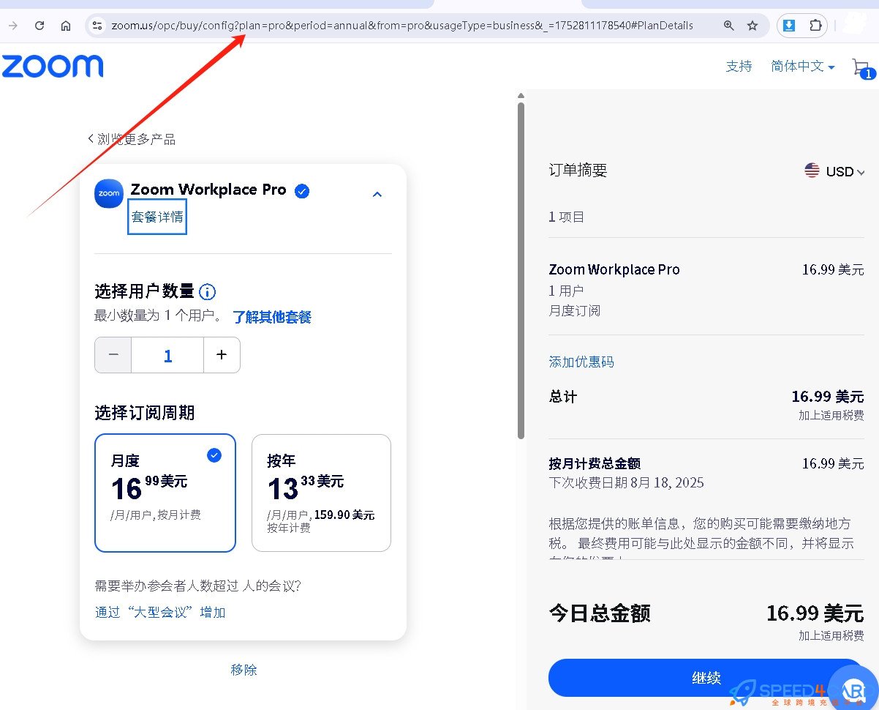Open the download extension icon

tap(789, 26)
